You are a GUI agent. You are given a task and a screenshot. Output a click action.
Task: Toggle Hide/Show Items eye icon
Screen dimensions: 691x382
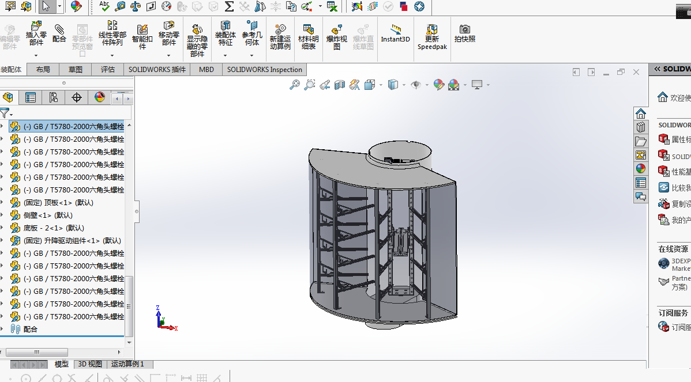(415, 85)
